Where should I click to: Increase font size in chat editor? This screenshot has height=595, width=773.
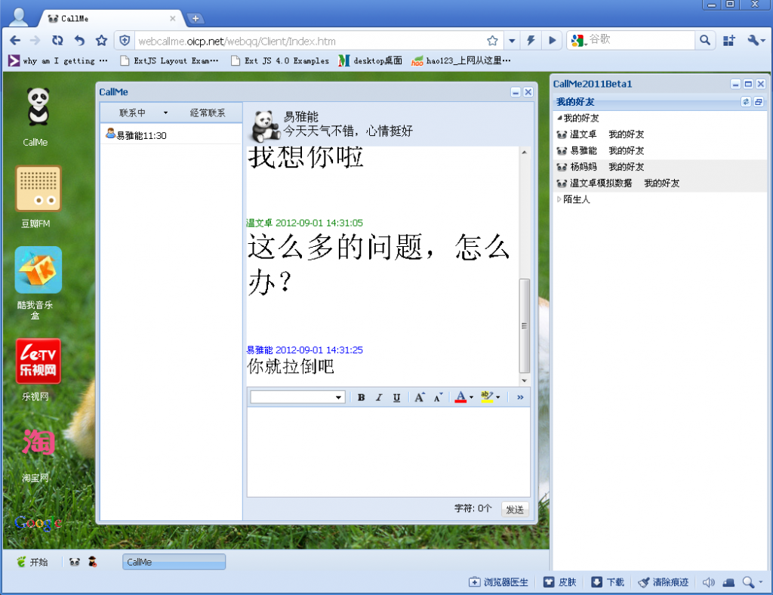point(419,397)
